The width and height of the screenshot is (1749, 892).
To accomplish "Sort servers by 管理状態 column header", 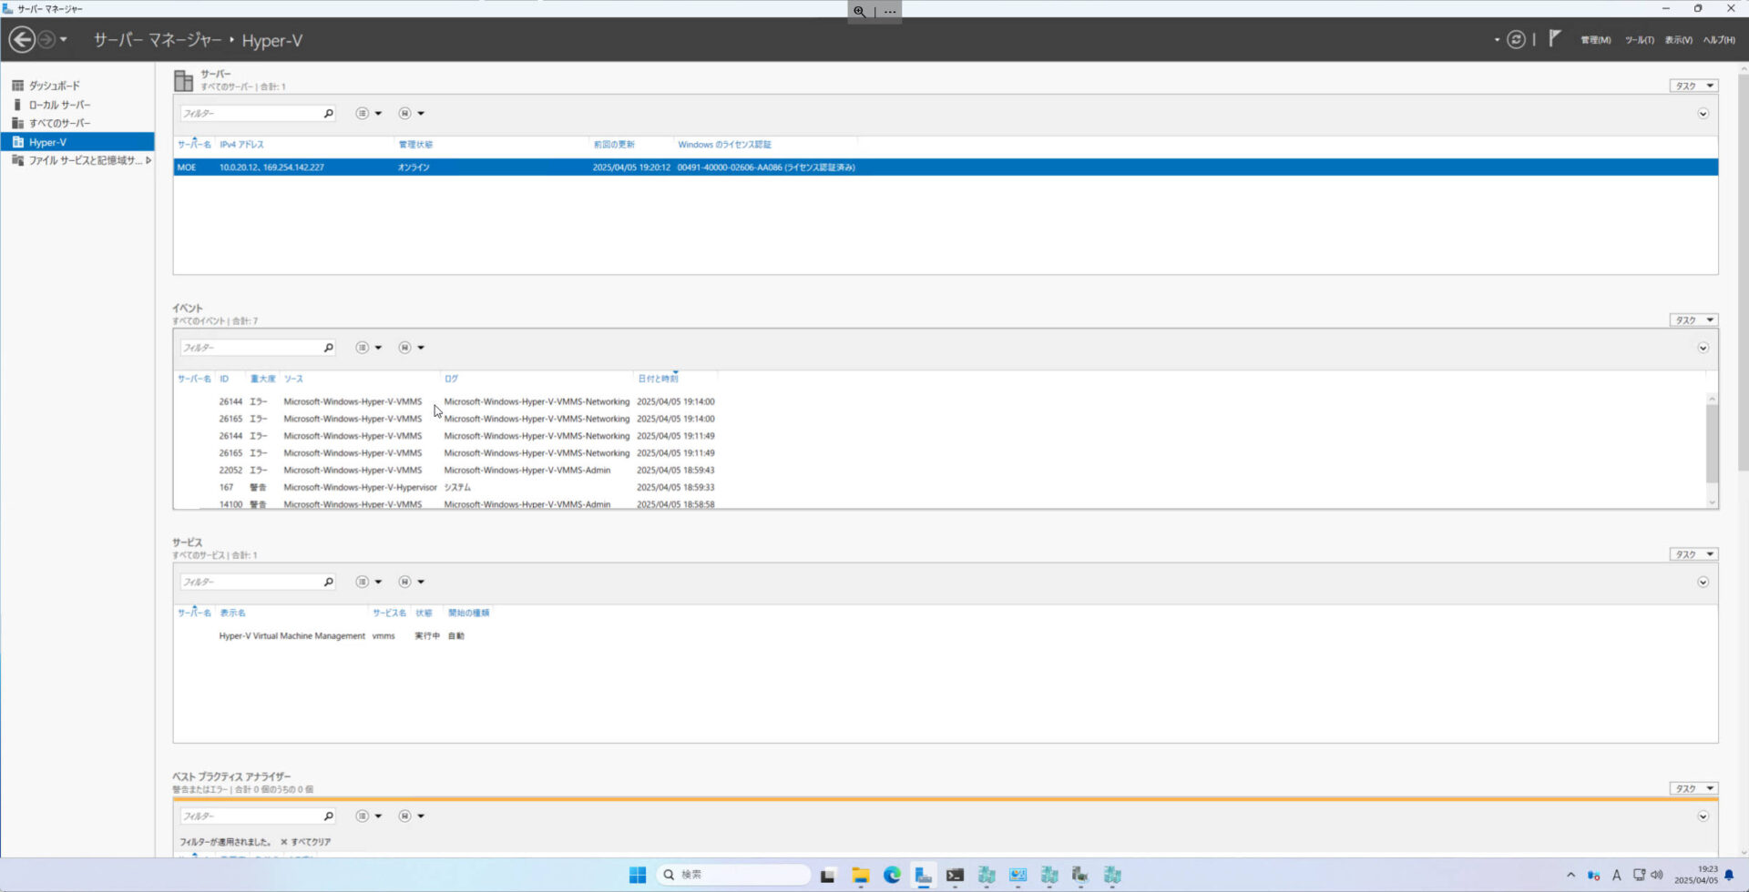I will [415, 145].
